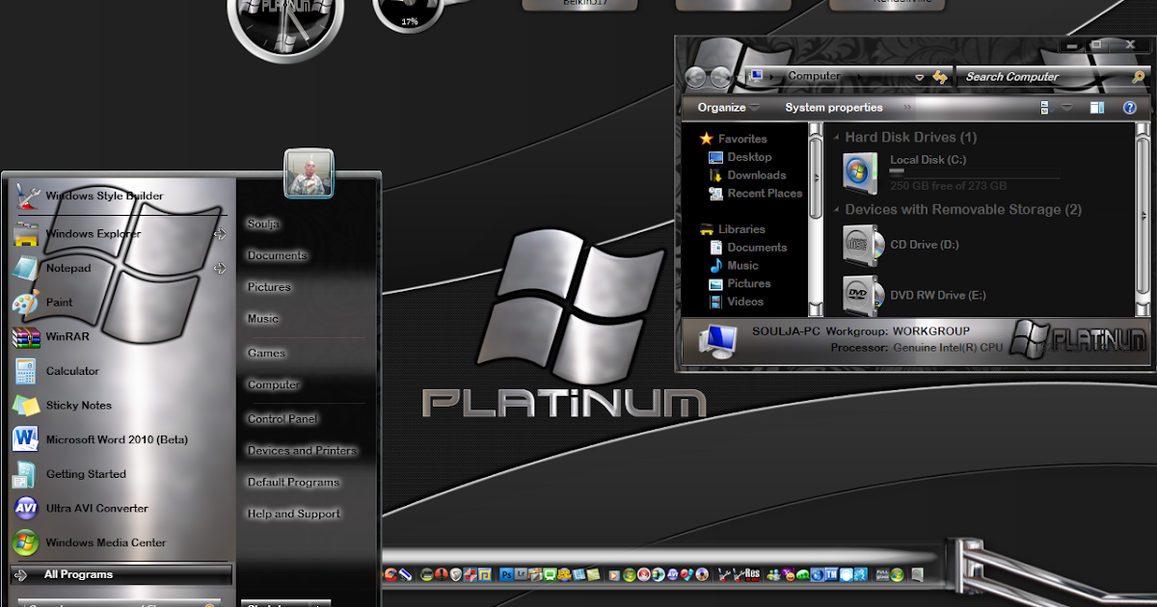Click the Explorer help question mark icon
Viewport: 1157px width, 607px height.
[1129, 108]
